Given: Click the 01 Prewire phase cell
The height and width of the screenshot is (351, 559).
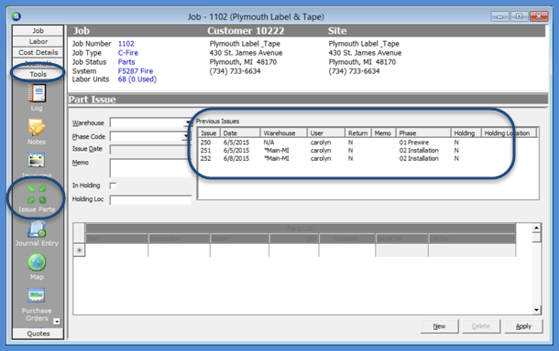Looking at the screenshot, I should tap(413, 143).
